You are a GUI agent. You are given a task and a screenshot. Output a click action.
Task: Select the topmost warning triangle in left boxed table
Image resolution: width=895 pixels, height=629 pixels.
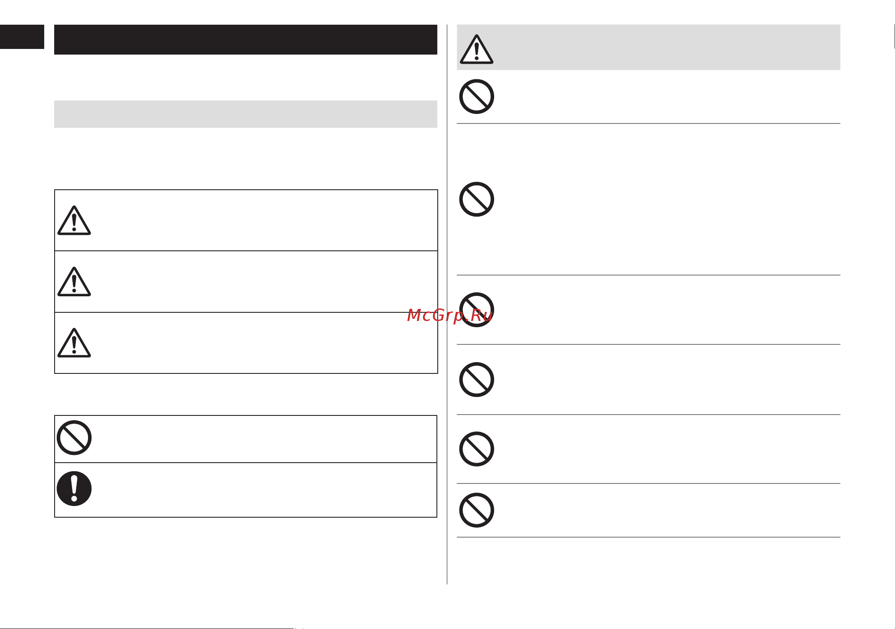[x=74, y=220]
